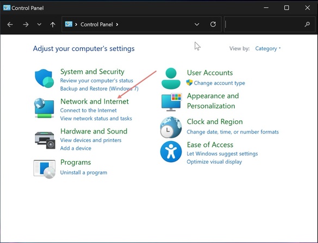Open System and Security shield icon
Viewport: 318px width, 243px height.
point(45,78)
